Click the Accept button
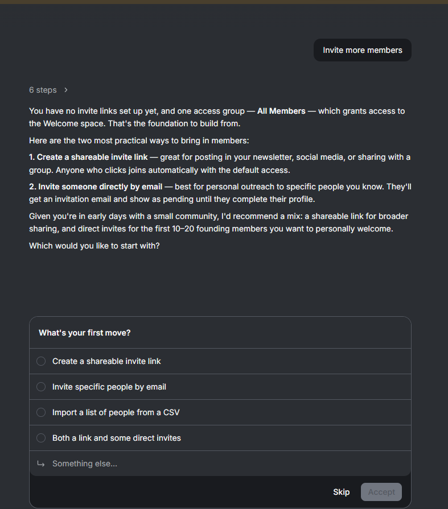 tap(381, 492)
